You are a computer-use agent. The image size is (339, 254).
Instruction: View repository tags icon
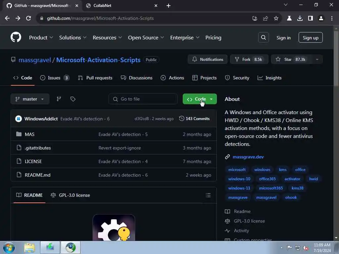point(73,99)
